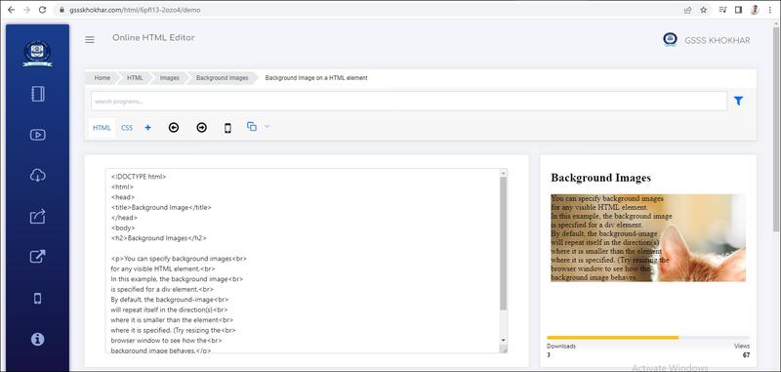Toggle mobile preview in editor toolbar

[227, 129]
